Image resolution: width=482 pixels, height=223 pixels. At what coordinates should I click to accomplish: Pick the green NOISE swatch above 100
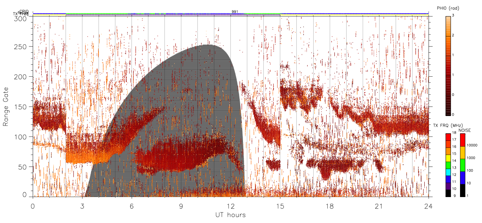(x=462, y=165)
